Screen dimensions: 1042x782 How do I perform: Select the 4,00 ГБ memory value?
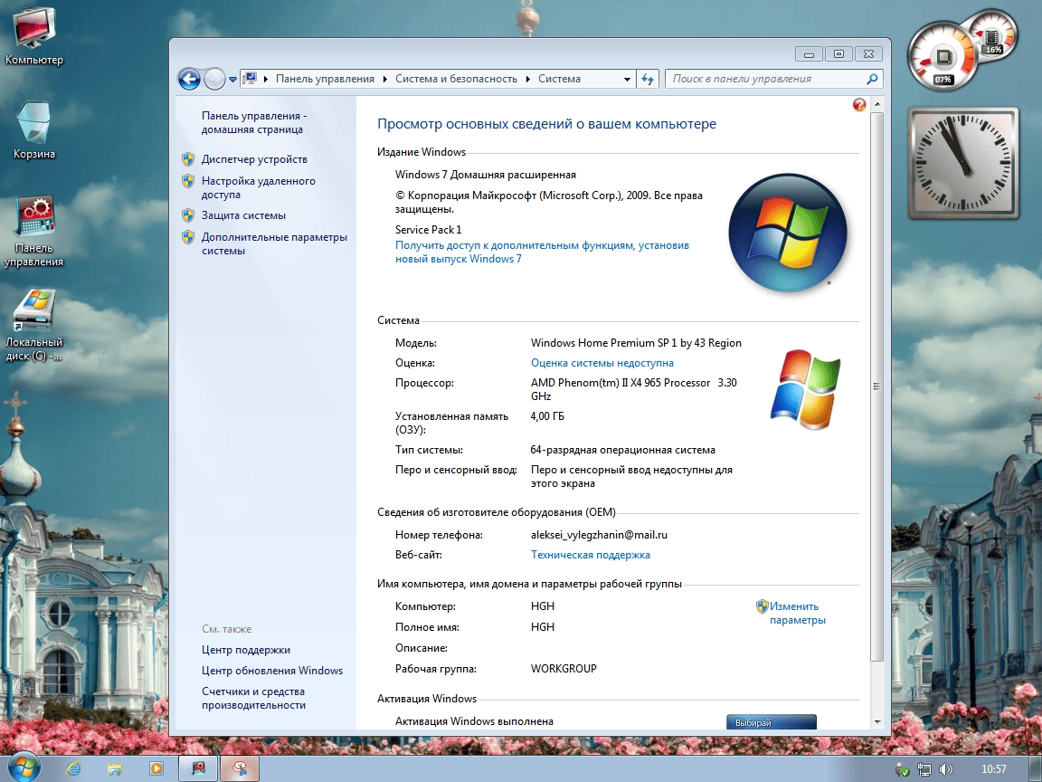[547, 416]
